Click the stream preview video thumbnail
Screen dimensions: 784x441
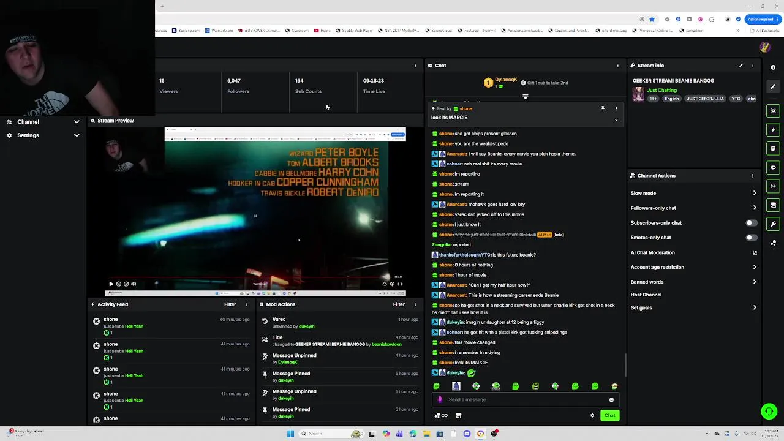point(255,212)
